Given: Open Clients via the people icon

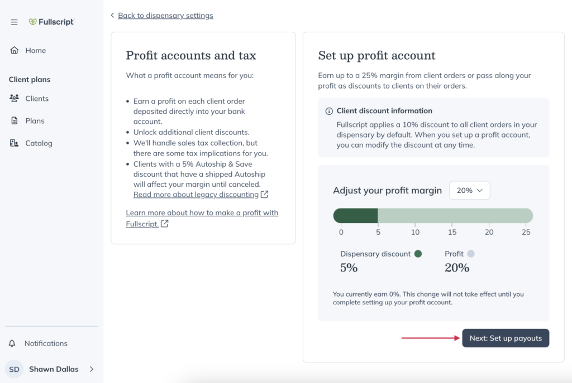Looking at the screenshot, I should 14,98.
